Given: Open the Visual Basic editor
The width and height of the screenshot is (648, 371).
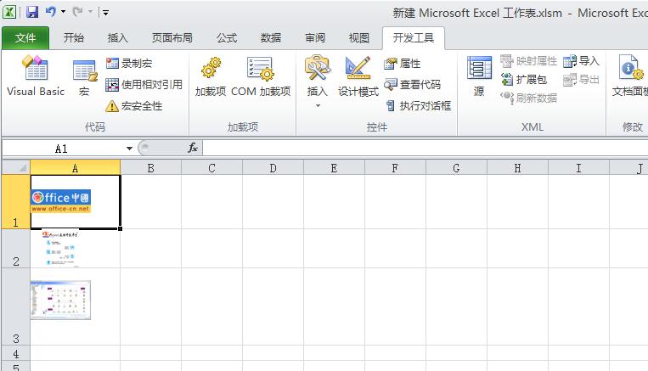Looking at the screenshot, I should (36, 77).
